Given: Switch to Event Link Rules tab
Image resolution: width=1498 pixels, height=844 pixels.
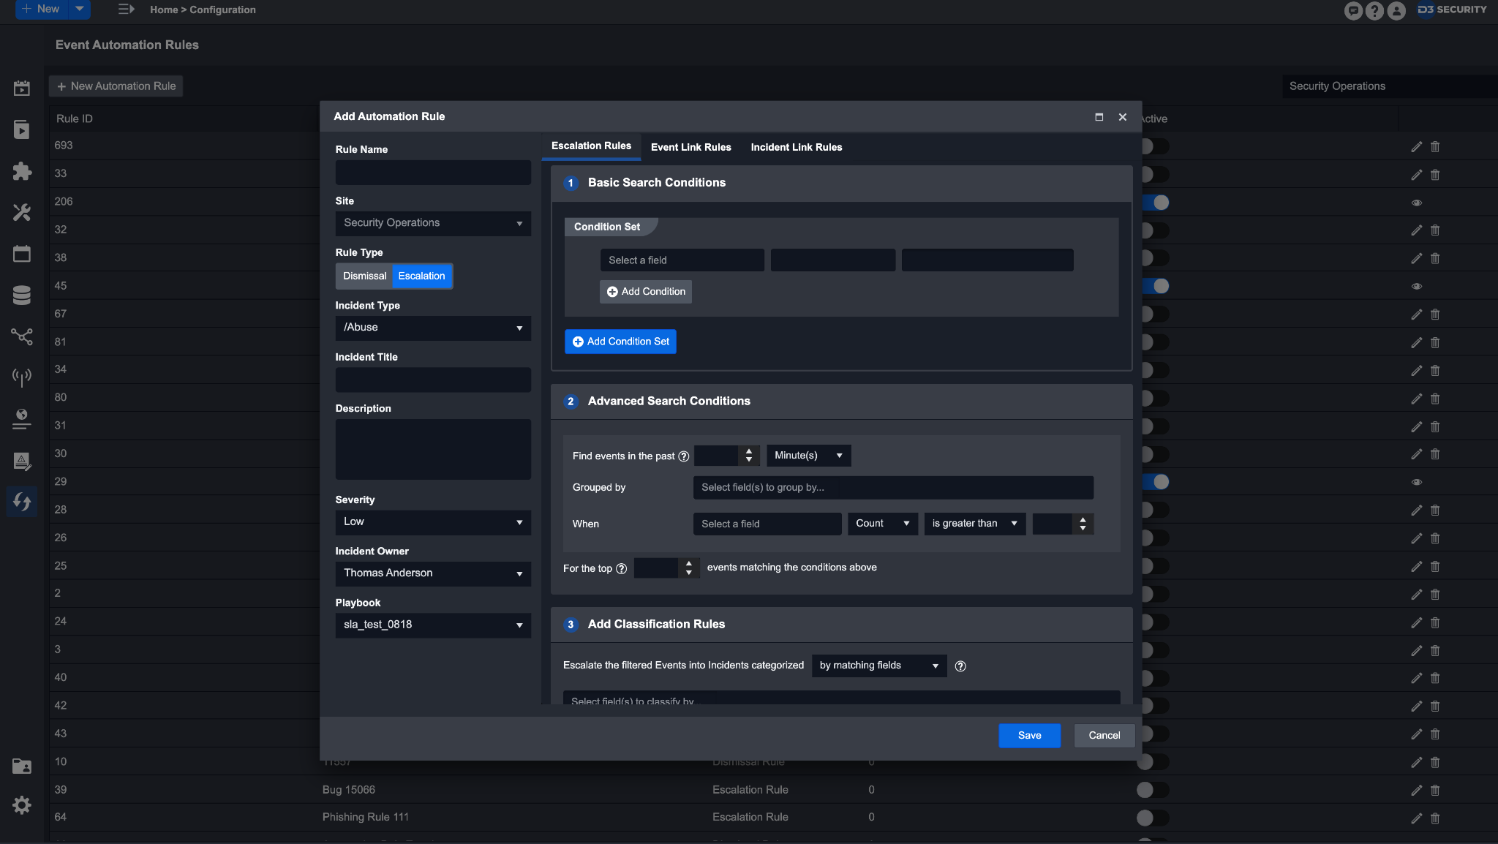Looking at the screenshot, I should (x=690, y=147).
